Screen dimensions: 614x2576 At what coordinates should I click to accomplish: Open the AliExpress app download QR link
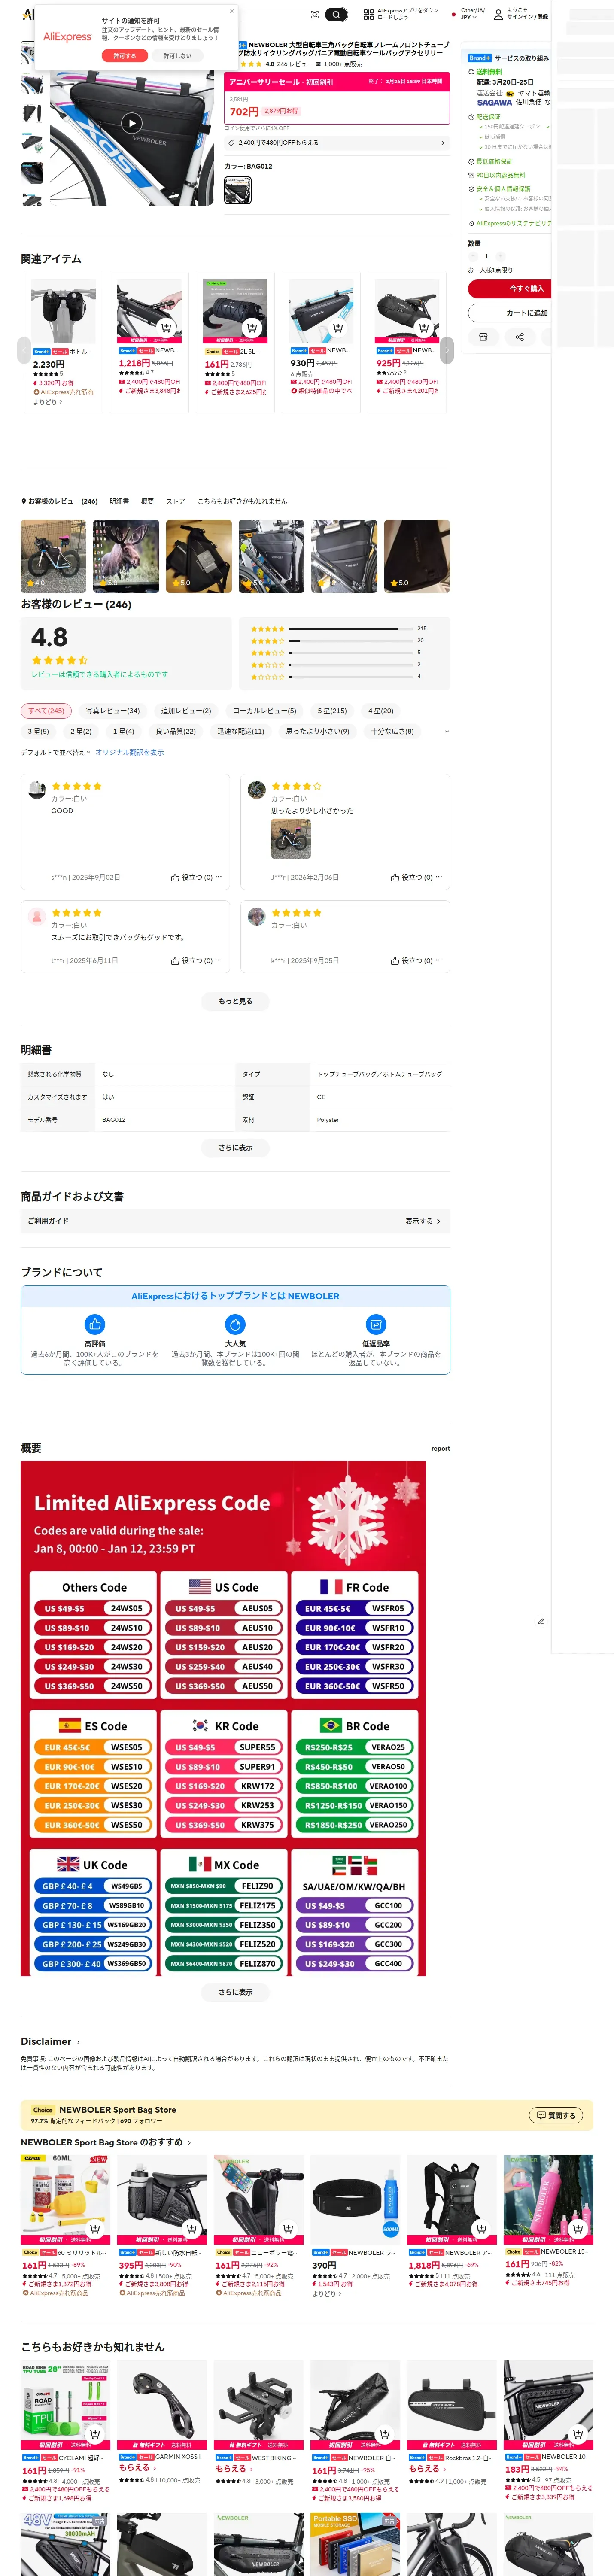click(401, 14)
